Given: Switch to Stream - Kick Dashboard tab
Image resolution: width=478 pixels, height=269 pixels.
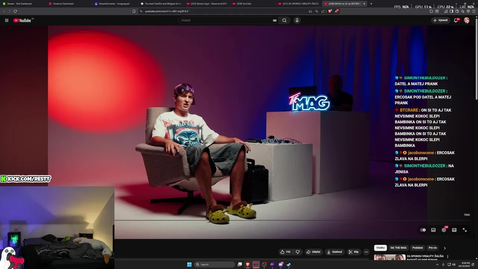Looking at the screenshot, I should pos(22,4).
